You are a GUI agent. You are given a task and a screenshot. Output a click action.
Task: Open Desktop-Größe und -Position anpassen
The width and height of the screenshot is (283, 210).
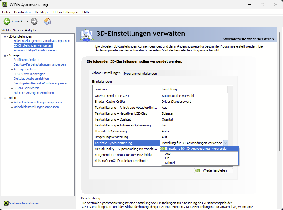[41, 83]
